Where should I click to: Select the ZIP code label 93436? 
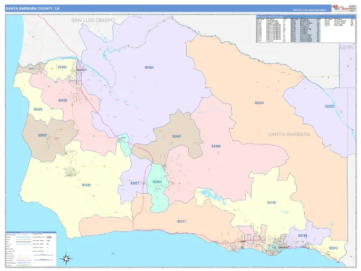tap(86, 185)
